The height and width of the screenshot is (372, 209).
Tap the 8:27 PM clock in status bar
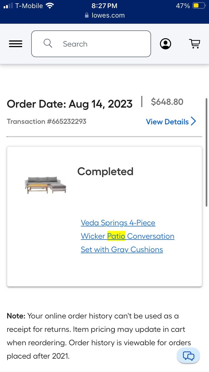click(x=104, y=6)
